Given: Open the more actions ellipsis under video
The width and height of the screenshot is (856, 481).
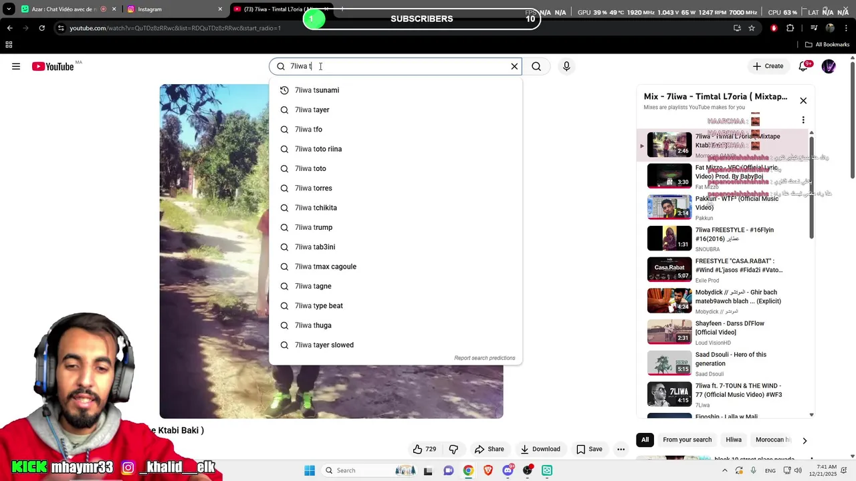Looking at the screenshot, I should pyautogui.click(x=621, y=449).
